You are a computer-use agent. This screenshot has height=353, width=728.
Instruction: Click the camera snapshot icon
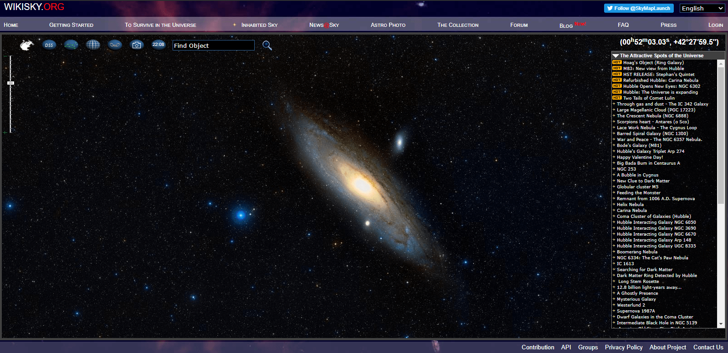(x=137, y=45)
